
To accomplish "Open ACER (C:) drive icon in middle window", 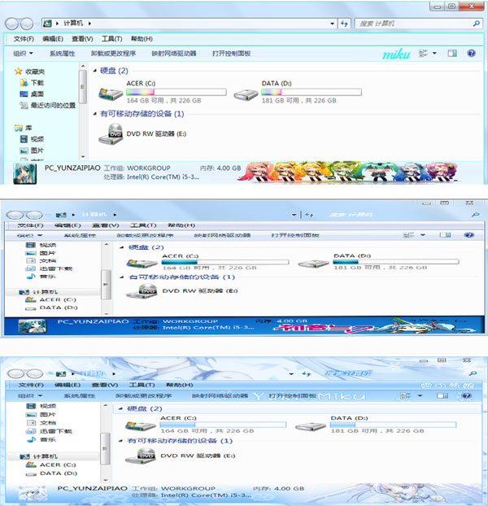I will [142, 264].
